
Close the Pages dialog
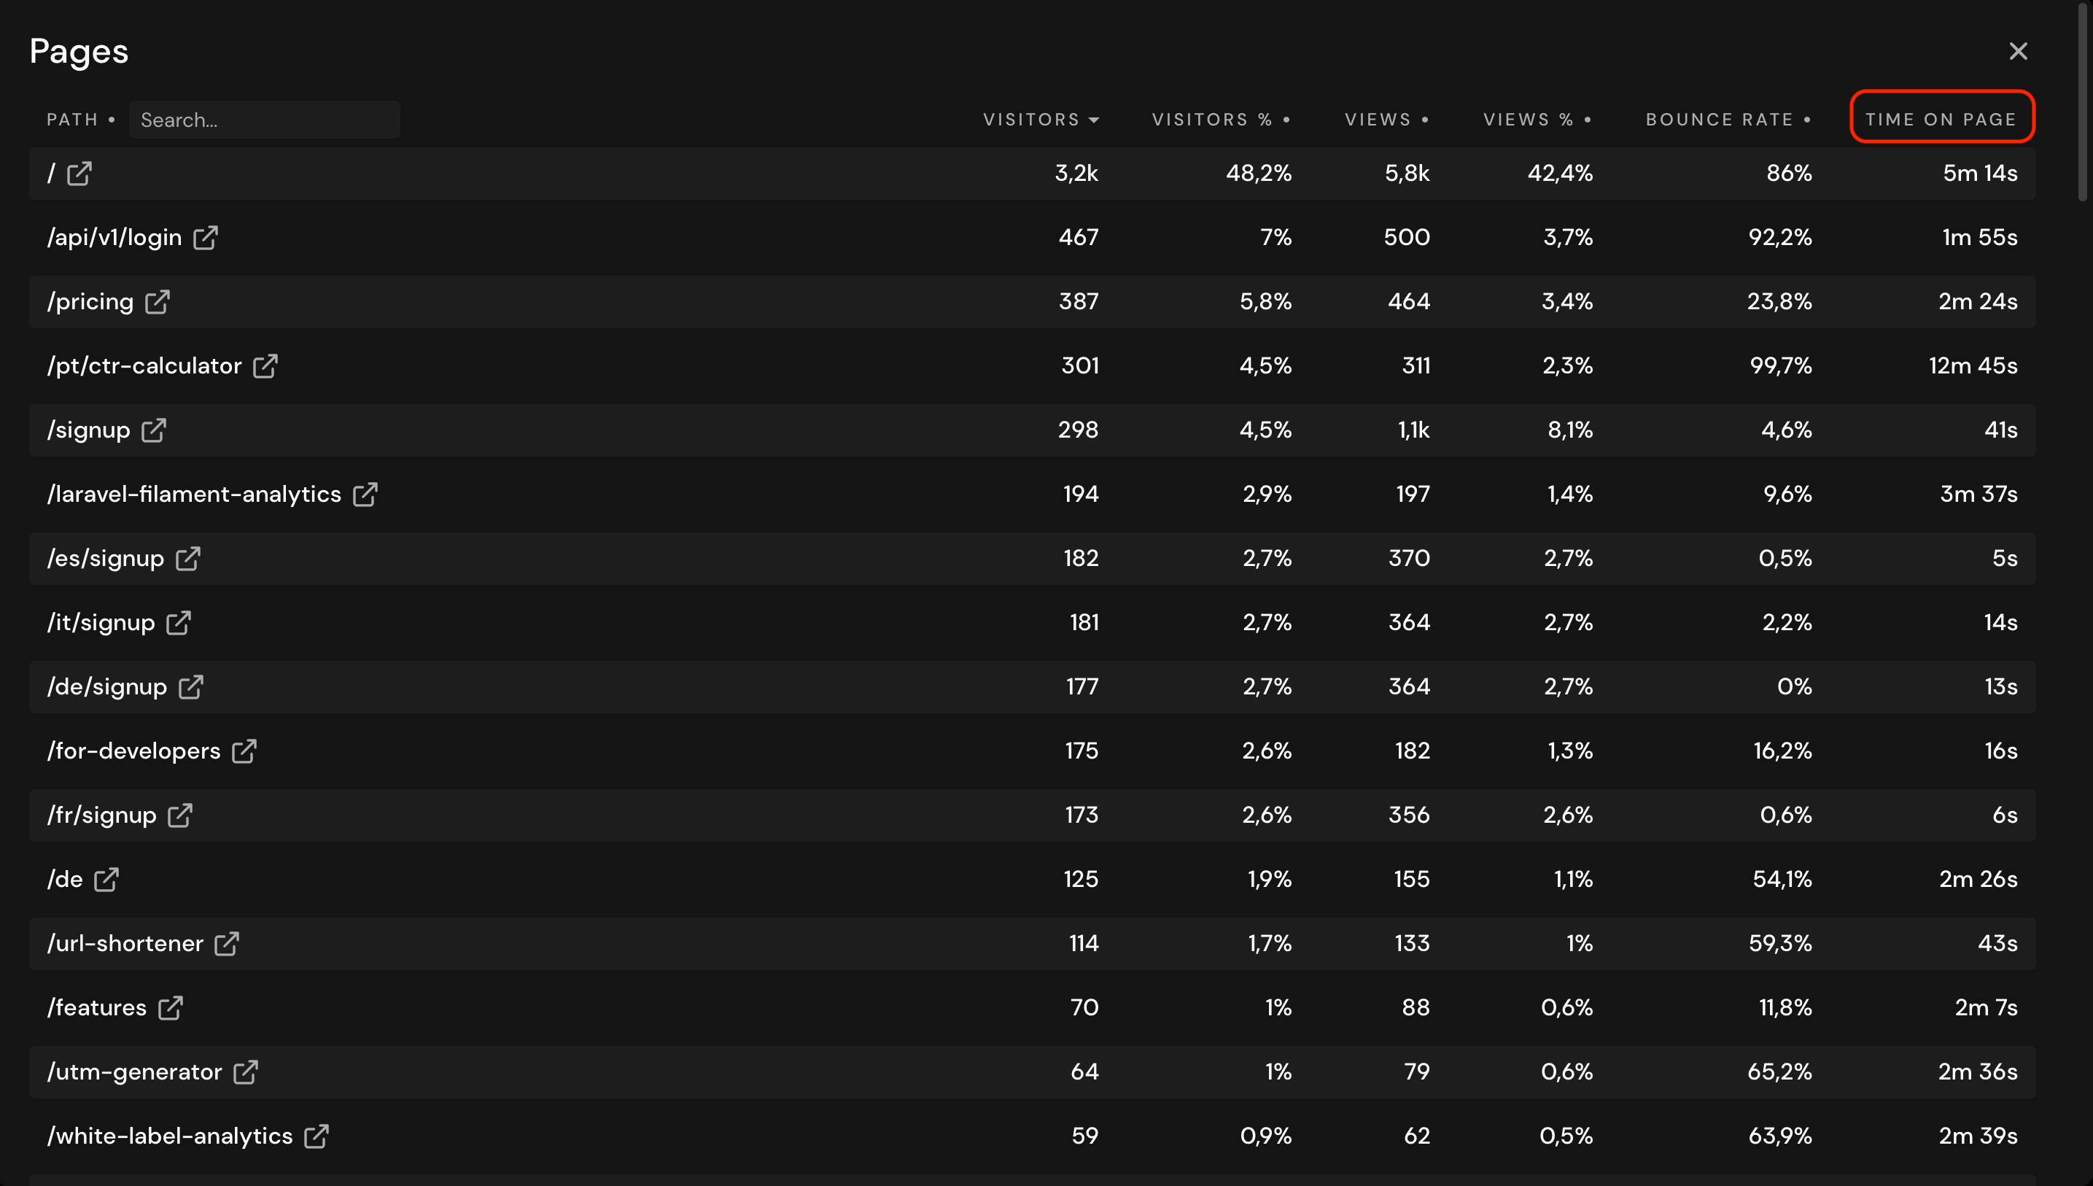[2017, 51]
